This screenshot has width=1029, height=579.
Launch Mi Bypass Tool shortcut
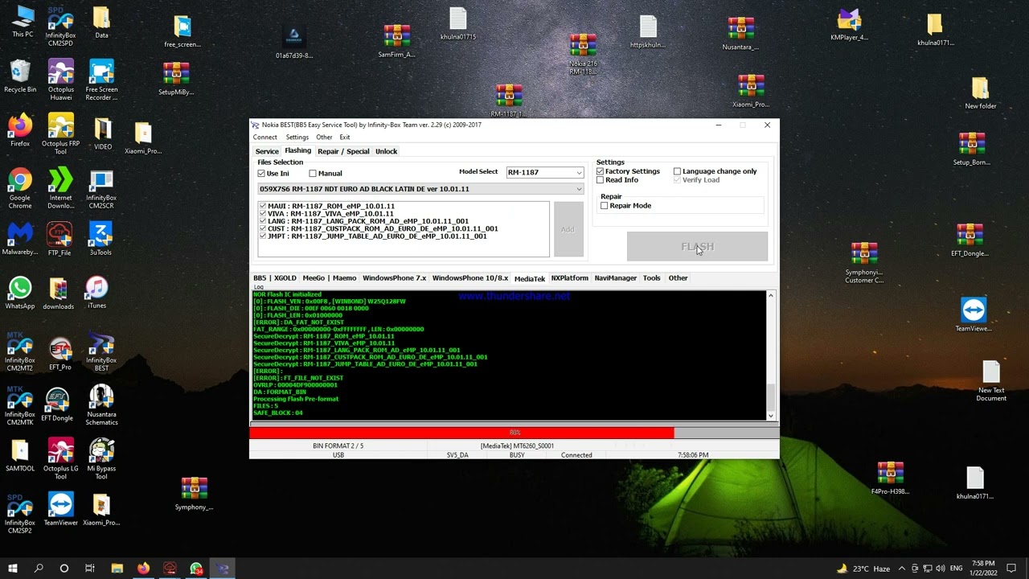[x=101, y=459]
